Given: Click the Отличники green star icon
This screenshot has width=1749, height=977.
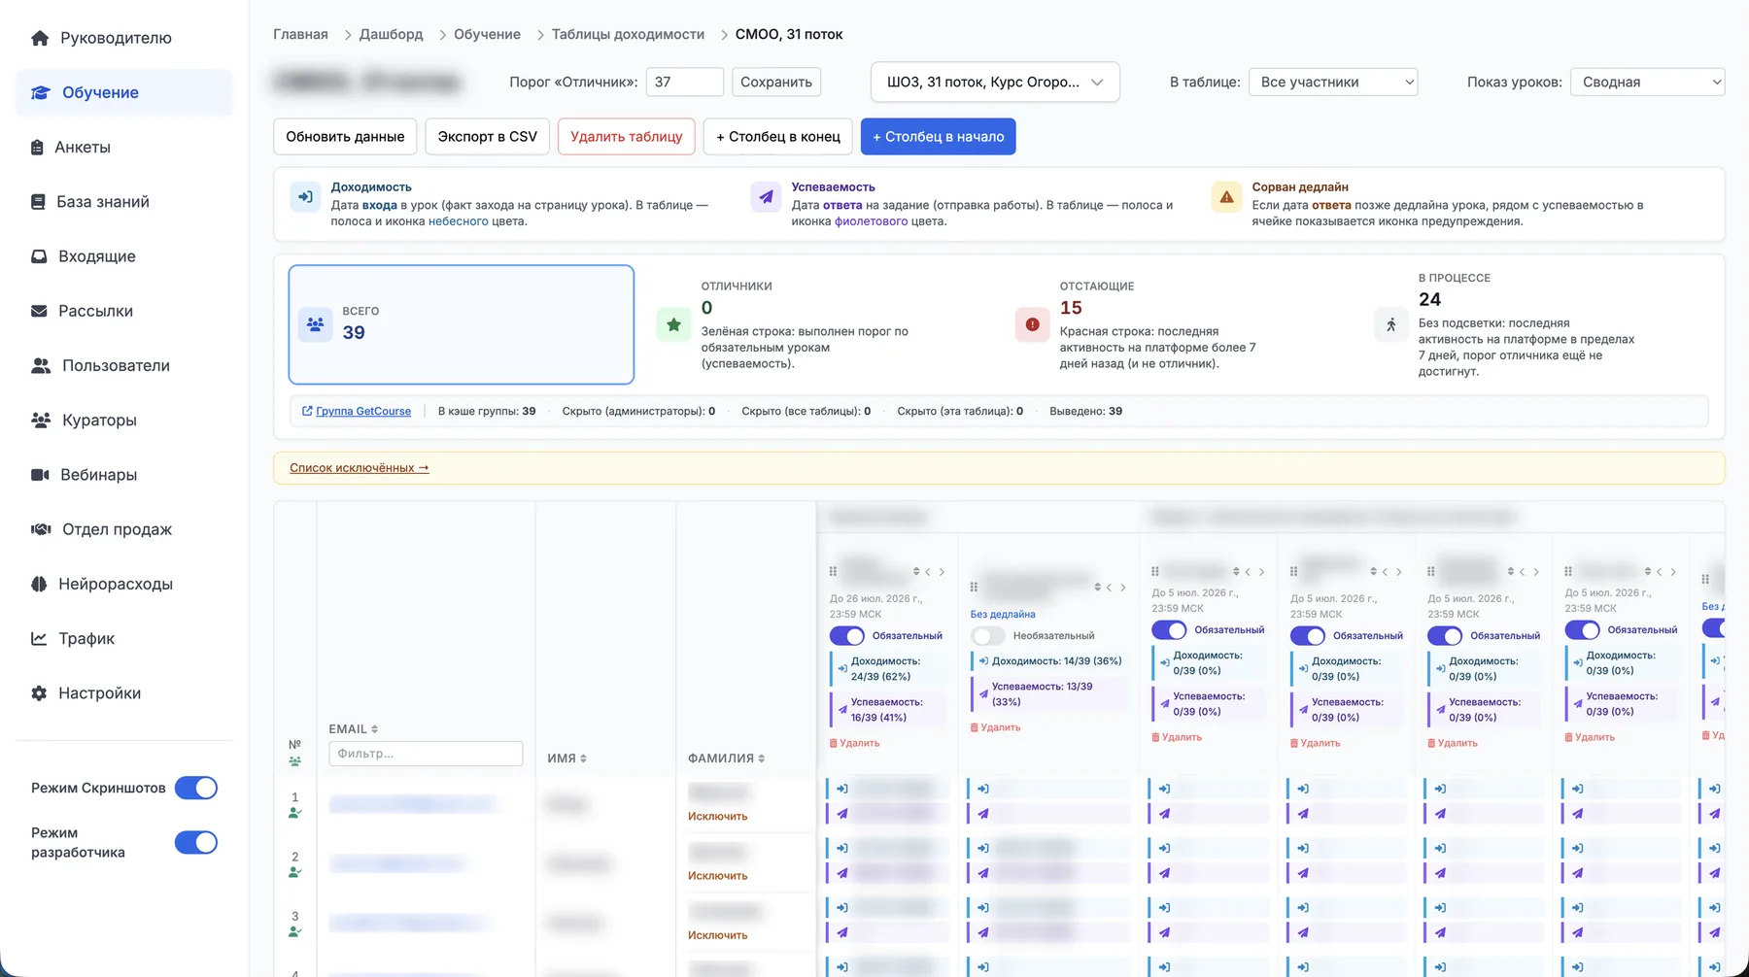Looking at the screenshot, I should click(x=673, y=324).
